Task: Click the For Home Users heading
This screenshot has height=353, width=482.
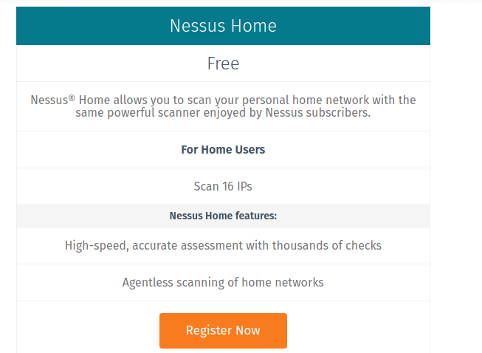Action: point(223,150)
